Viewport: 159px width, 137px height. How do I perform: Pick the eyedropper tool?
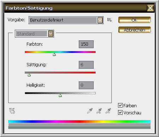(90, 111)
